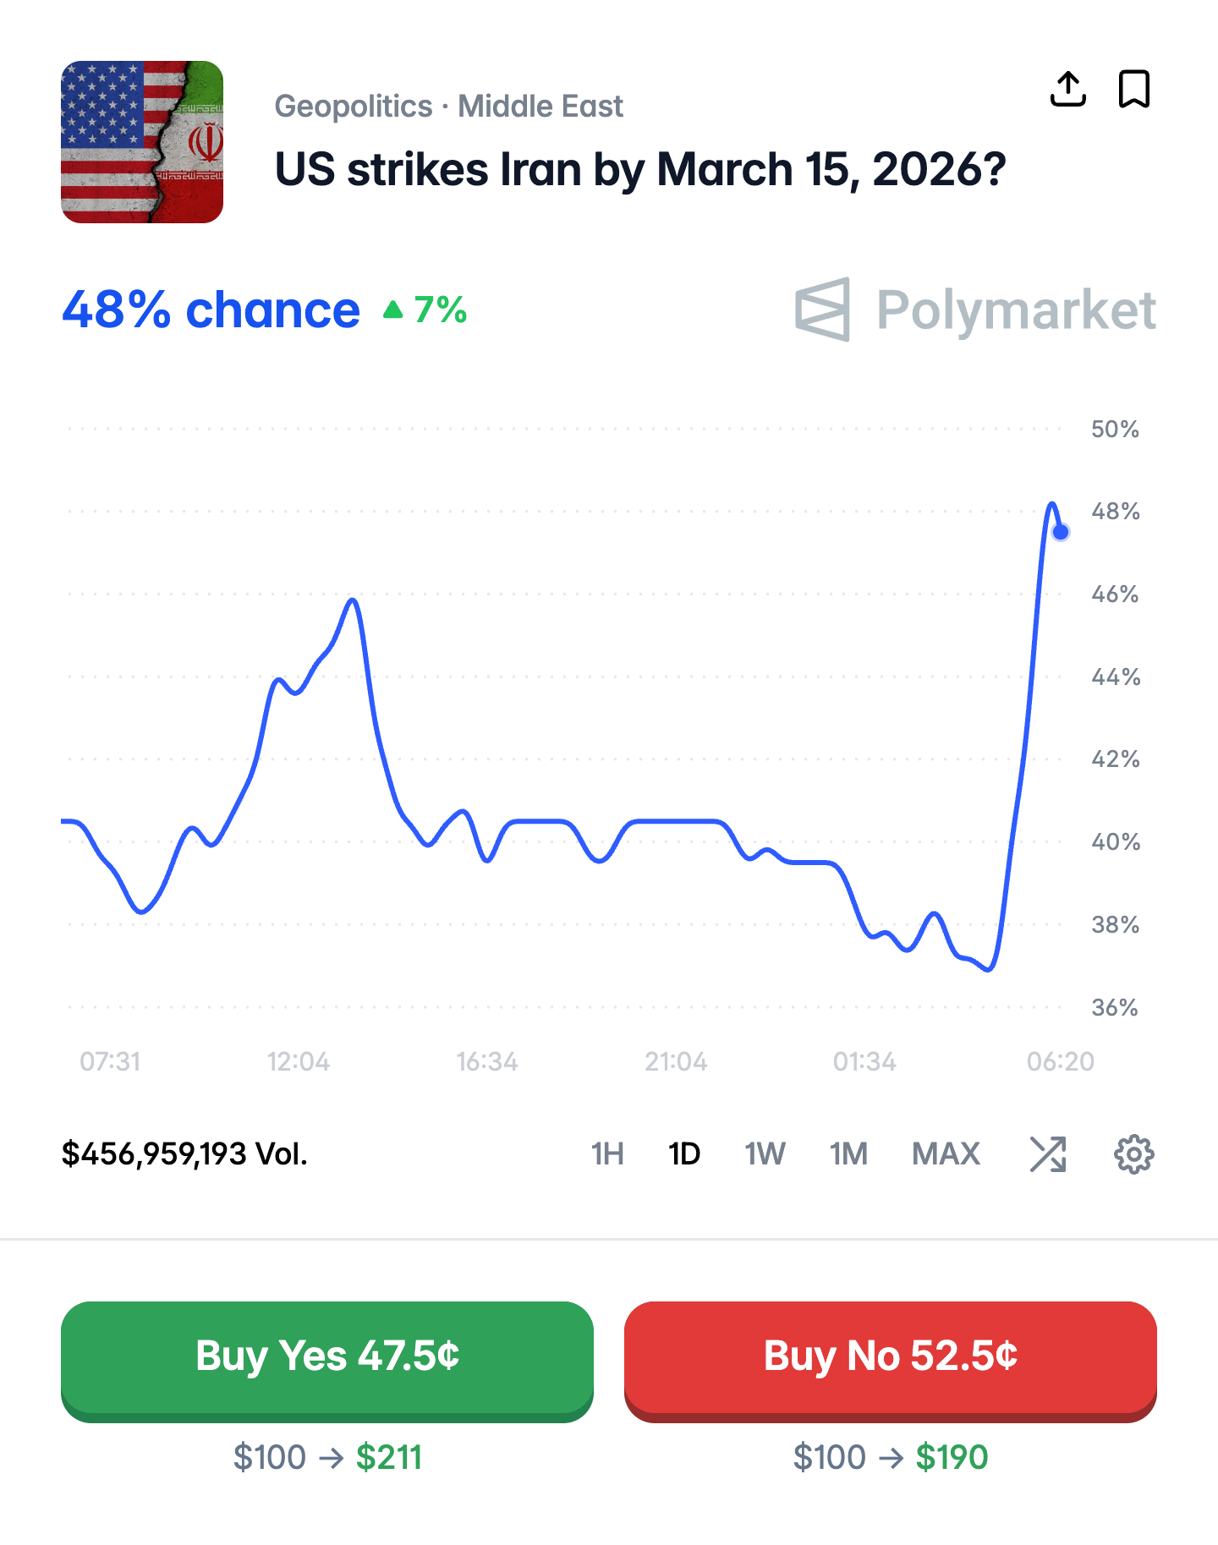Click the 48% chance label
1218x1545 pixels.
(211, 310)
